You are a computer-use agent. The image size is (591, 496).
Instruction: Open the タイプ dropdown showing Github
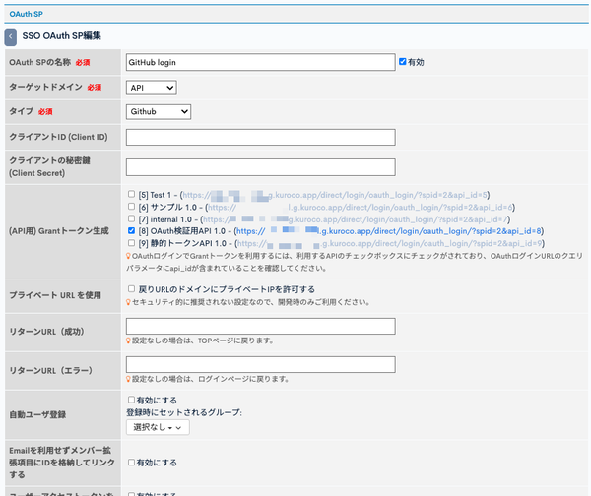(x=159, y=112)
